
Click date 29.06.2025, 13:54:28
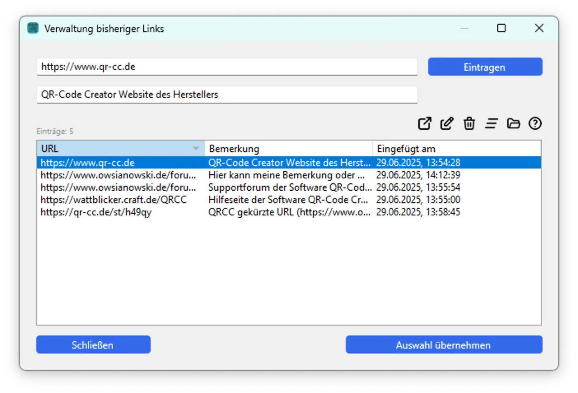418,163
